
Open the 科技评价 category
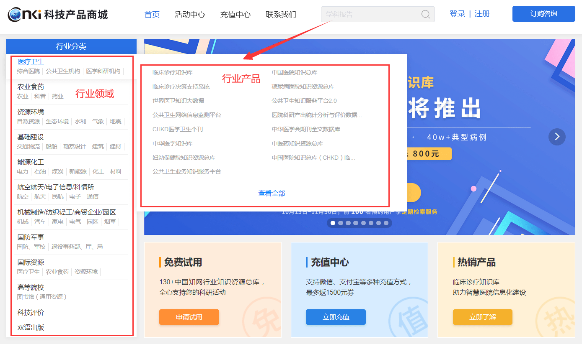point(31,313)
